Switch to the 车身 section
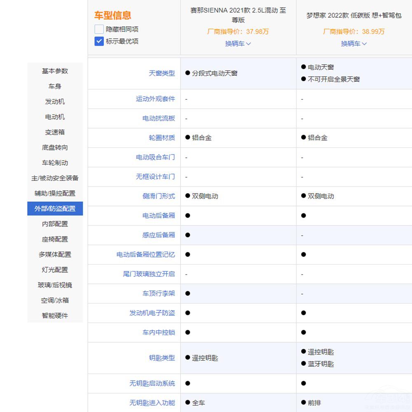The image size is (412, 412). click(x=55, y=86)
